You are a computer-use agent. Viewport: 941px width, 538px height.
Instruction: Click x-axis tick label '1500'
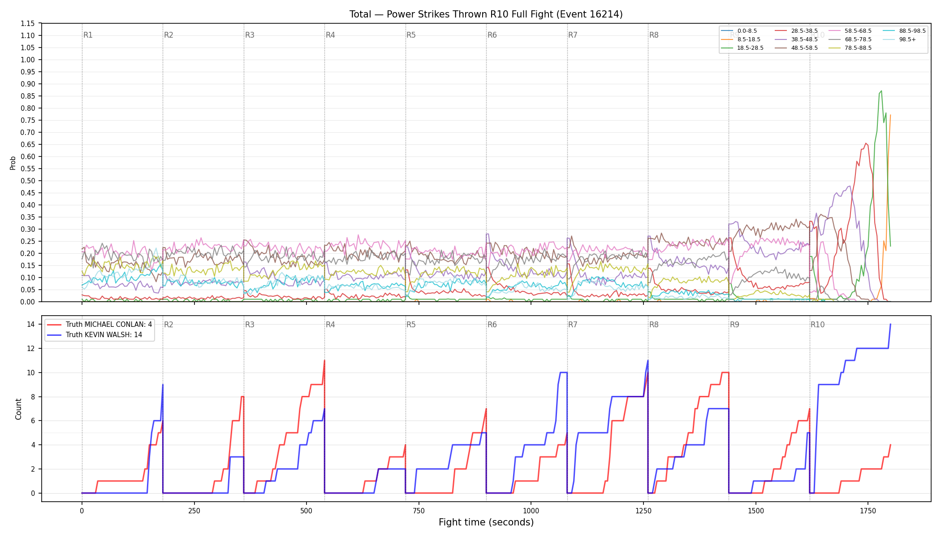click(x=755, y=511)
